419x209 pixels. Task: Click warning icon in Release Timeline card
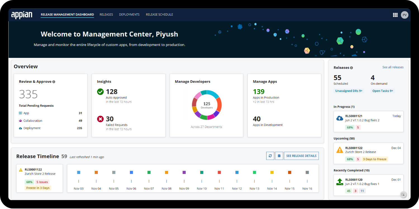point(21,170)
